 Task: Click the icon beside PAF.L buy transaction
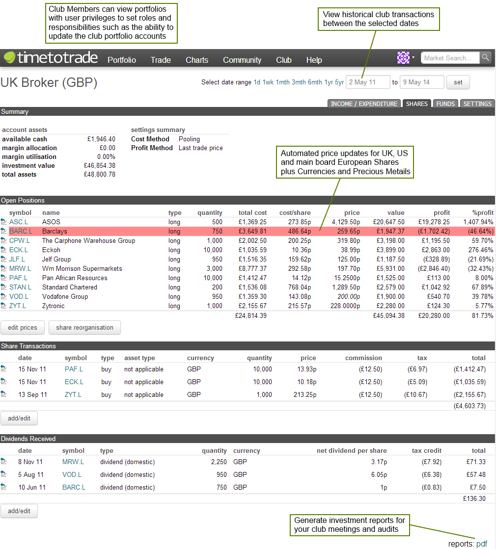tap(4, 369)
